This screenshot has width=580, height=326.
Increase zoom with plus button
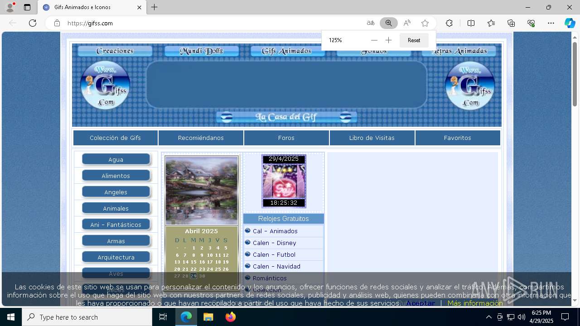coord(388,40)
